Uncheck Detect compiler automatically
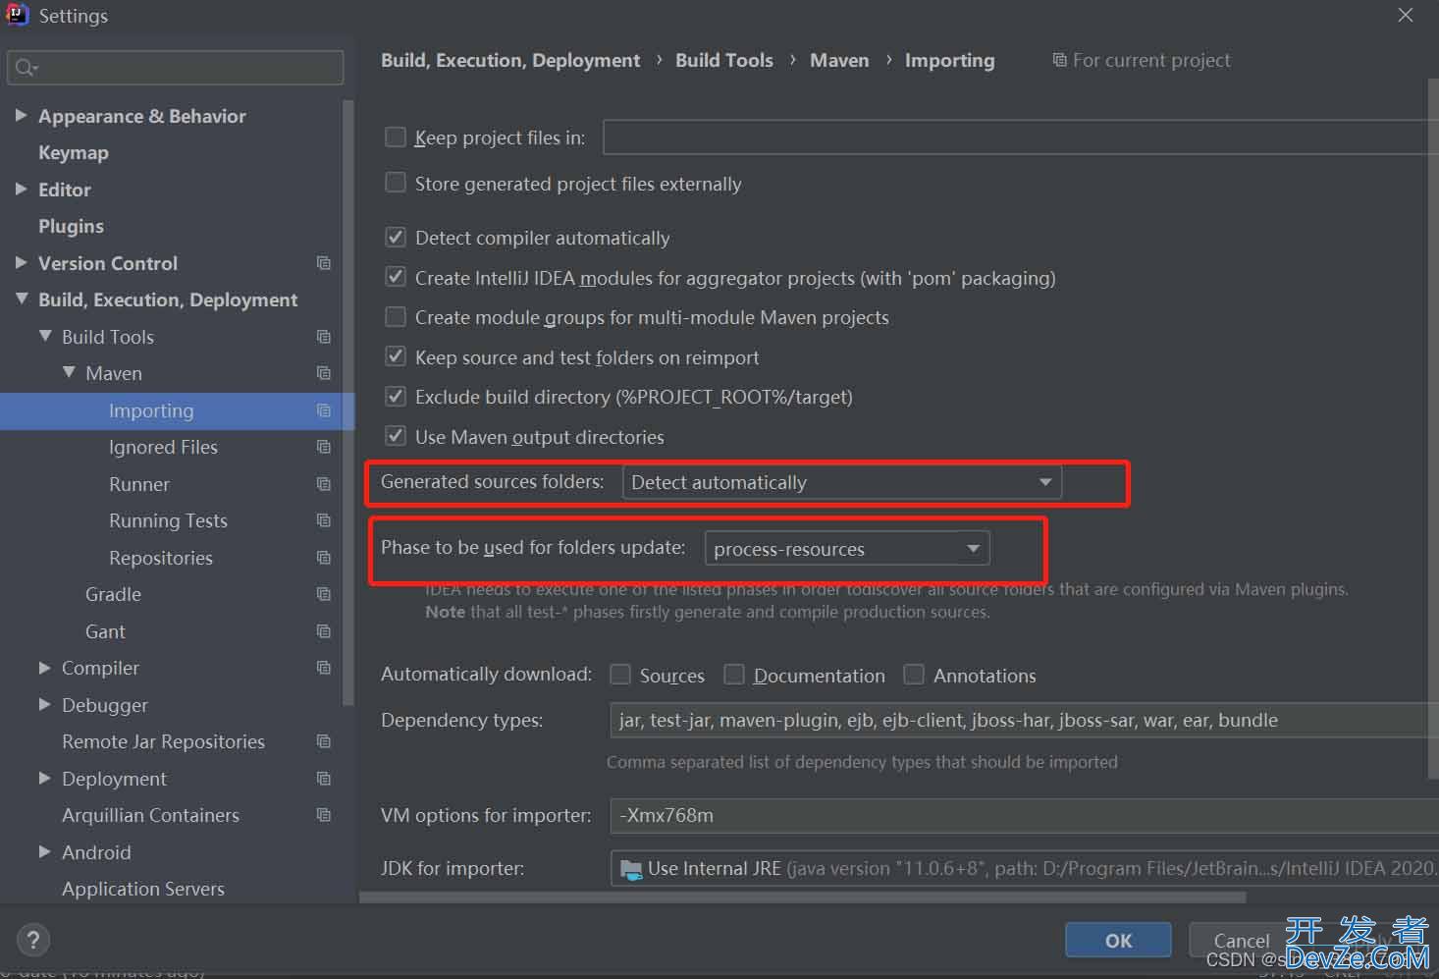The height and width of the screenshot is (979, 1439). [396, 237]
